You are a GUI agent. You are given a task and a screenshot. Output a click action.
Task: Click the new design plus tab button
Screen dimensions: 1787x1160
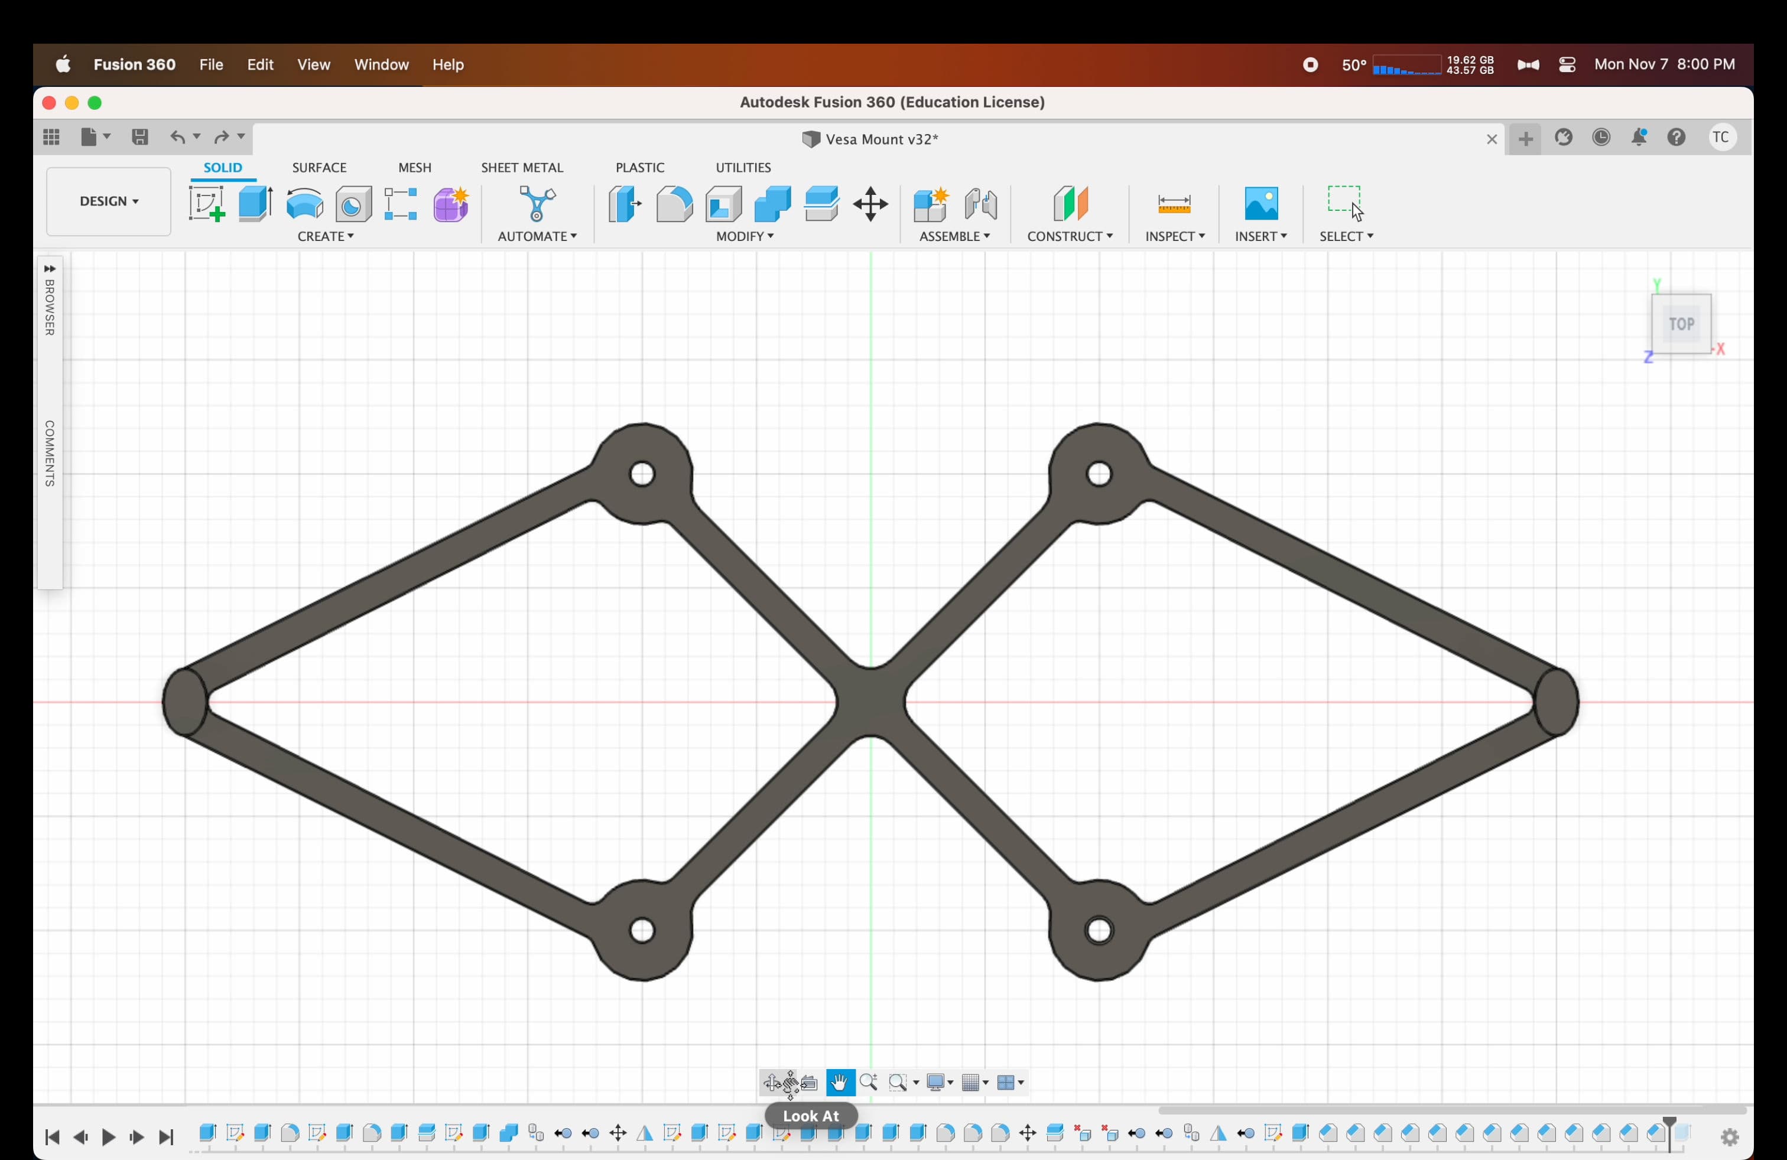1525,139
